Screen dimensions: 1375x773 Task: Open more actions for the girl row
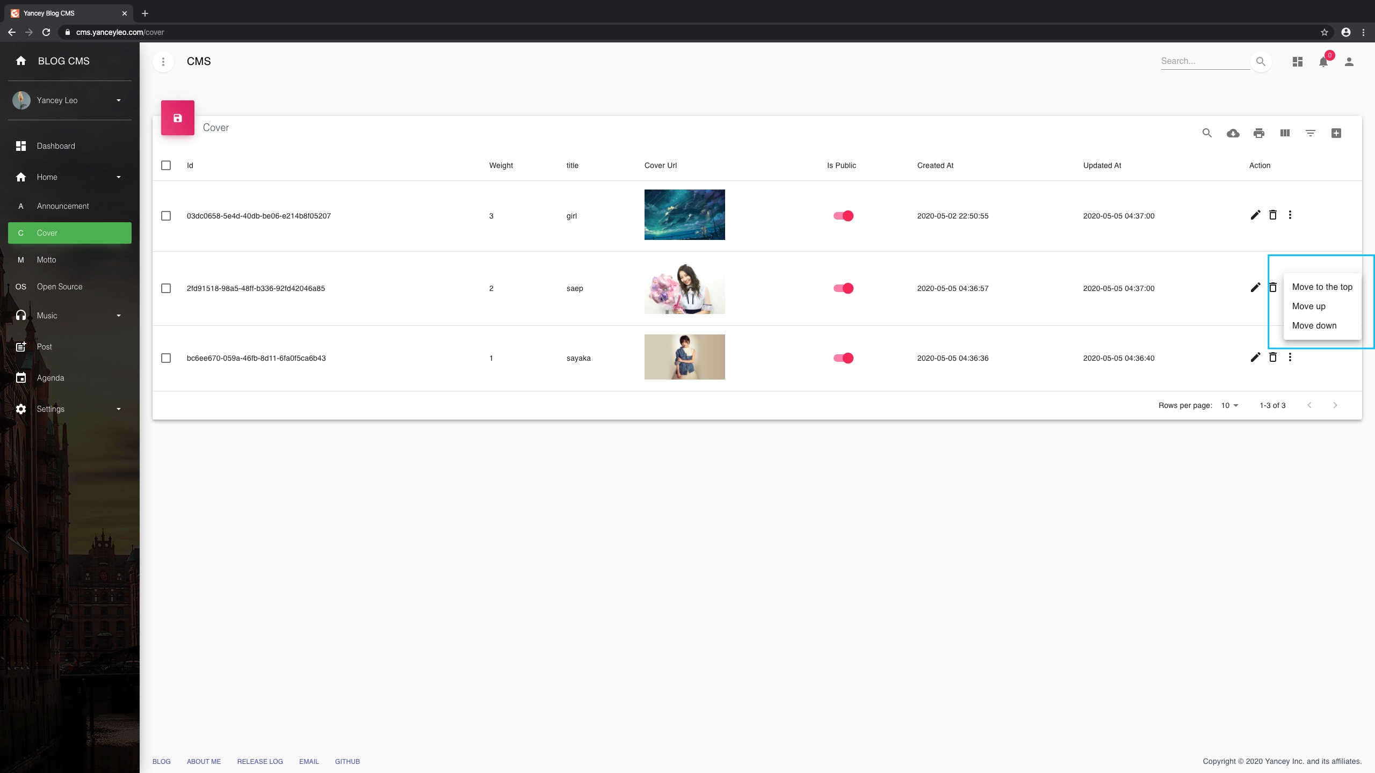click(x=1290, y=215)
